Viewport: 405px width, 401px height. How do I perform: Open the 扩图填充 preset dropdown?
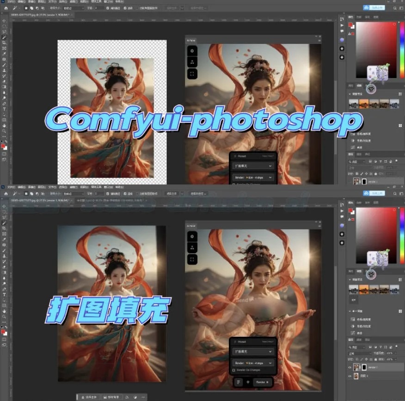pos(253,352)
